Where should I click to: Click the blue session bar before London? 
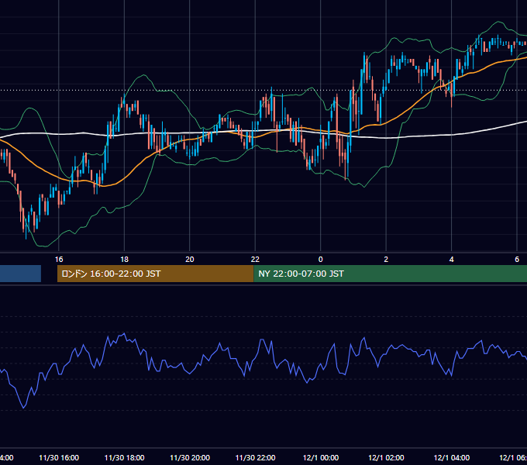tap(20, 274)
